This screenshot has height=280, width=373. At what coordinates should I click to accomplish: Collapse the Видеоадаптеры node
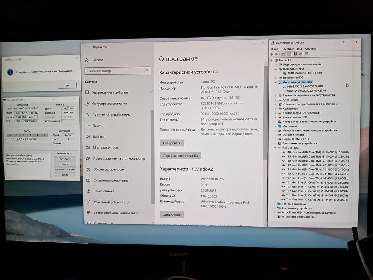point(276,69)
